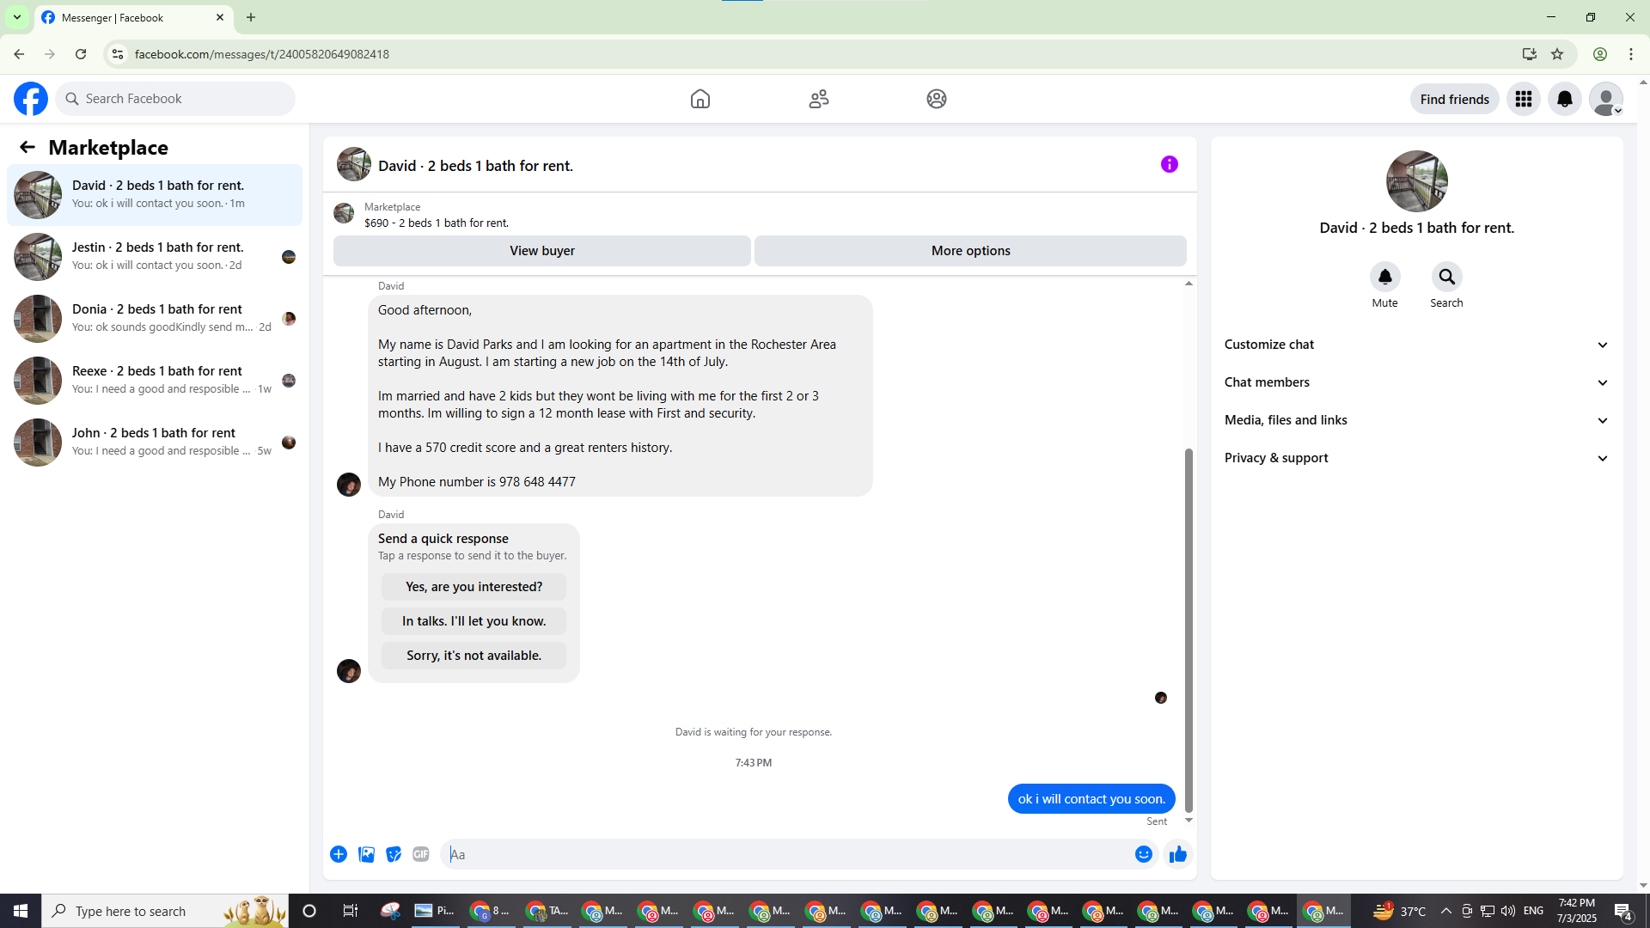Send a thumbs-up like
Screen dimensions: 1650x928
click(x=1177, y=854)
